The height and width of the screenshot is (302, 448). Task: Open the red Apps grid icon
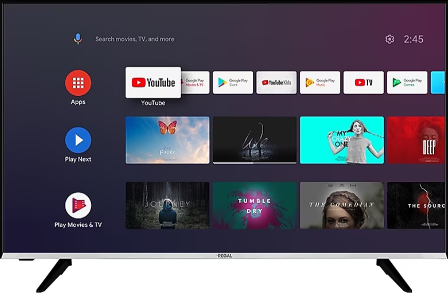(78, 83)
